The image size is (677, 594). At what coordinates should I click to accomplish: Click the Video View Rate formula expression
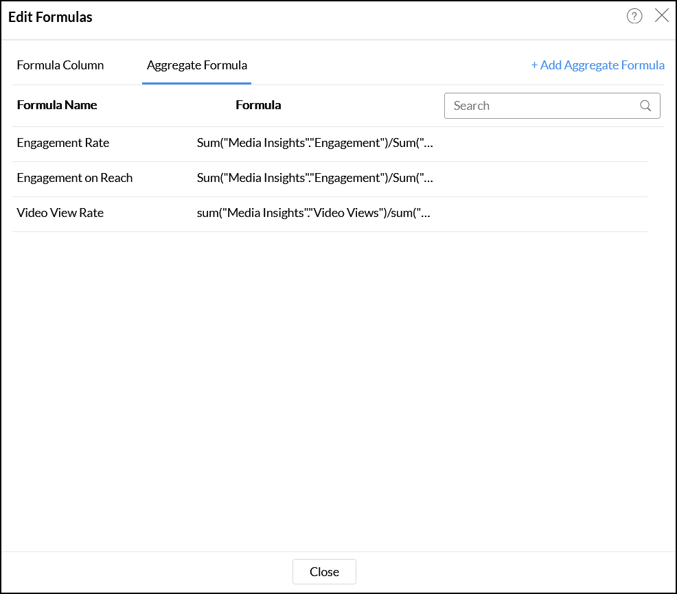point(309,213)
